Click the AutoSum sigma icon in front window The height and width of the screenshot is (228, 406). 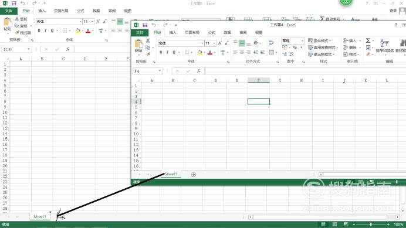[x=368, y=40]
